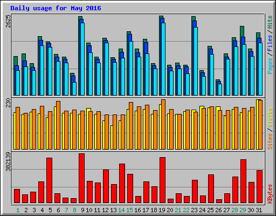Select day label 1 on the x-axis

pos(18,210)
